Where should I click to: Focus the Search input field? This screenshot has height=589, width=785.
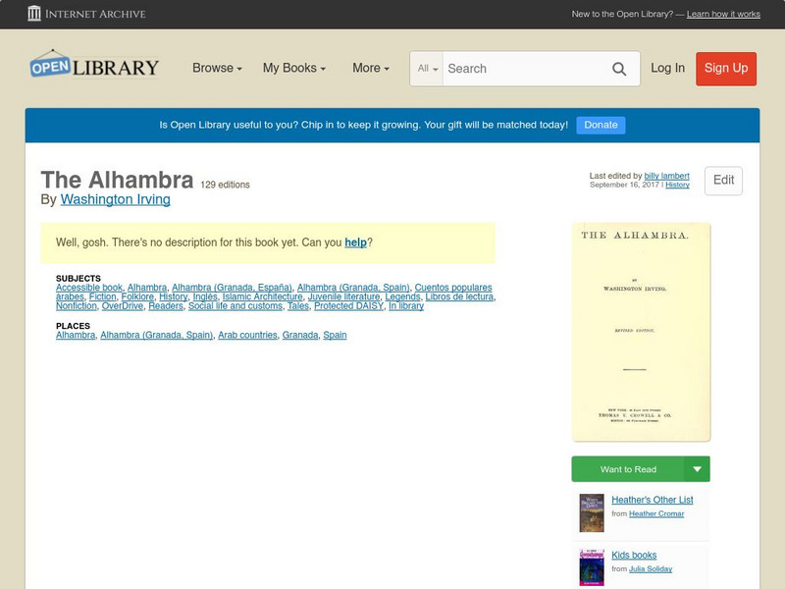click(x=526, y=69)
